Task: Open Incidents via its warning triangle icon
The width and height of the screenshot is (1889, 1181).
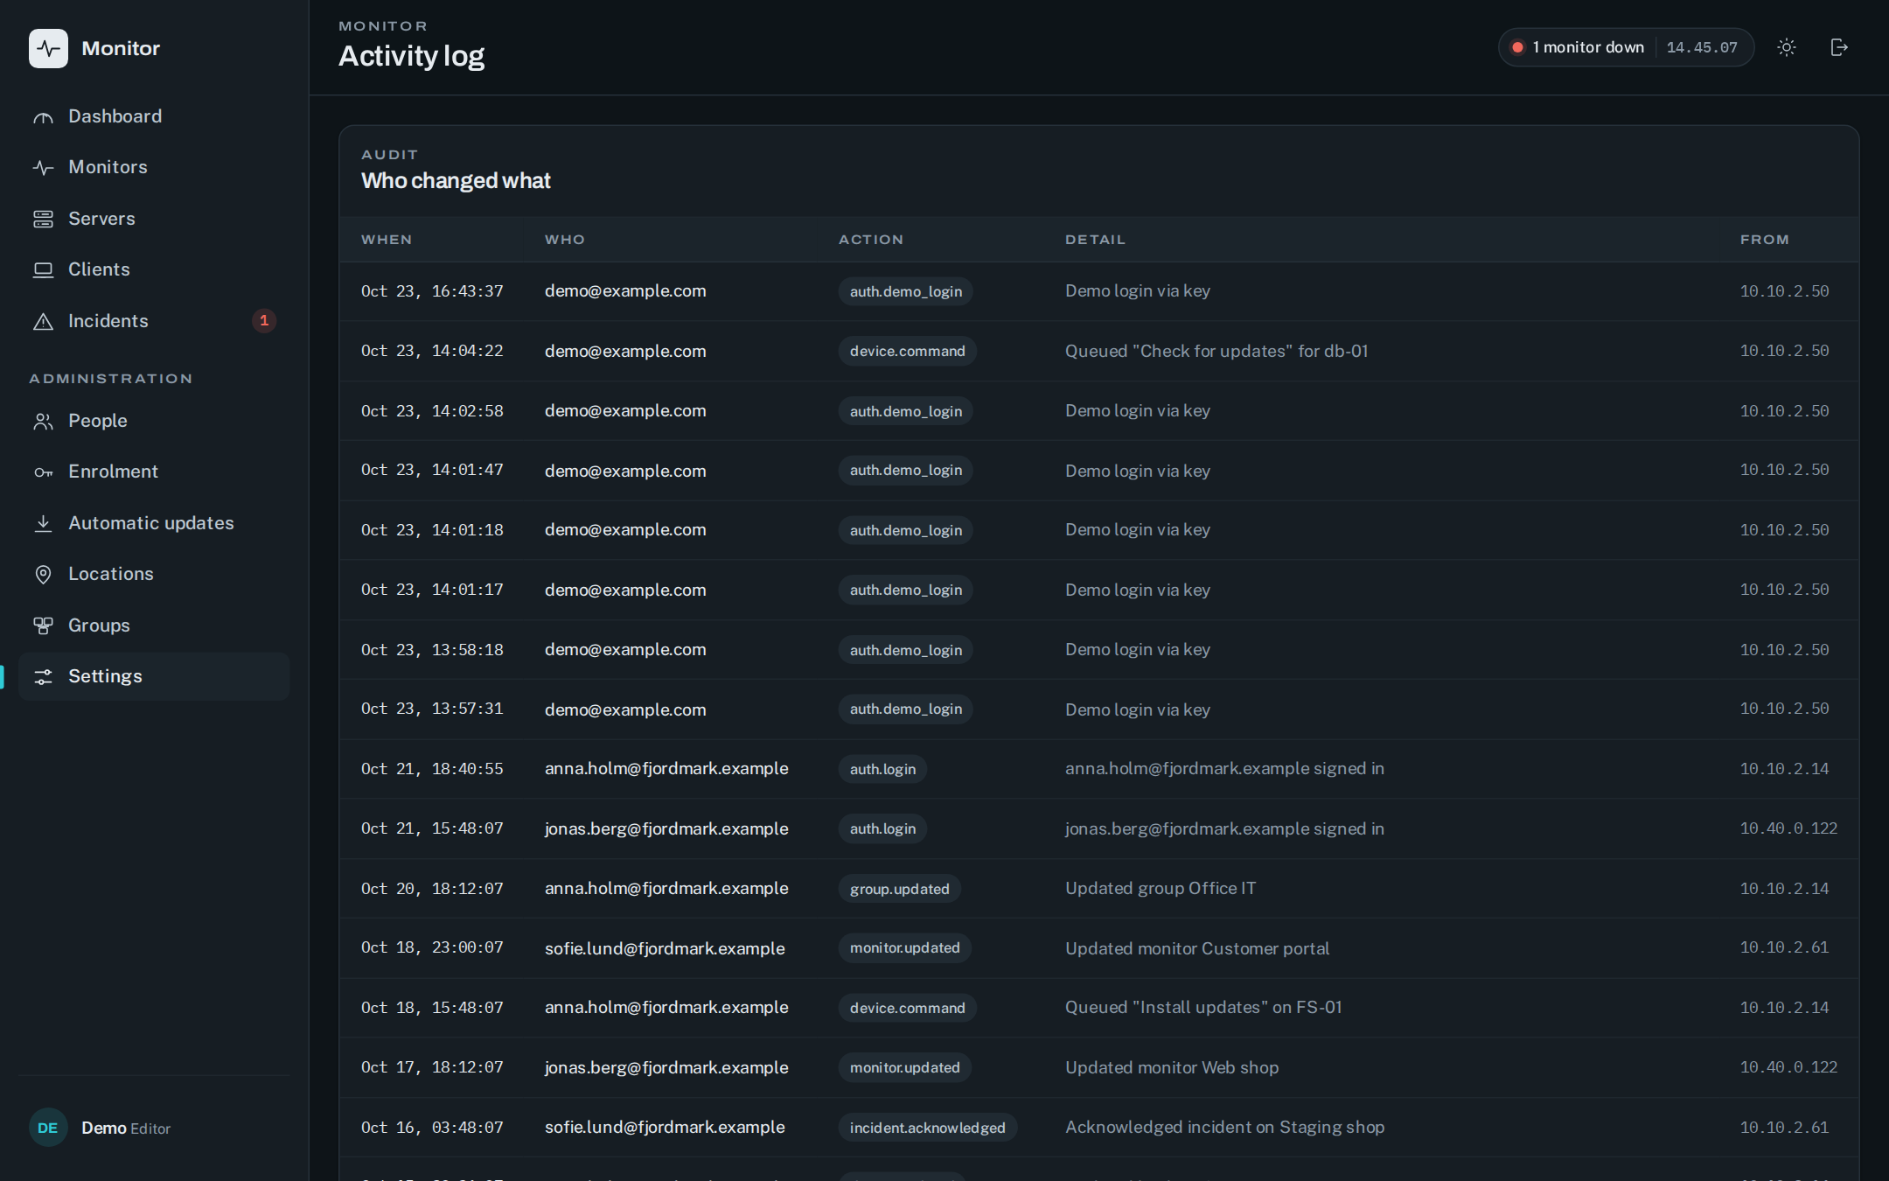Action: (43, 321)
